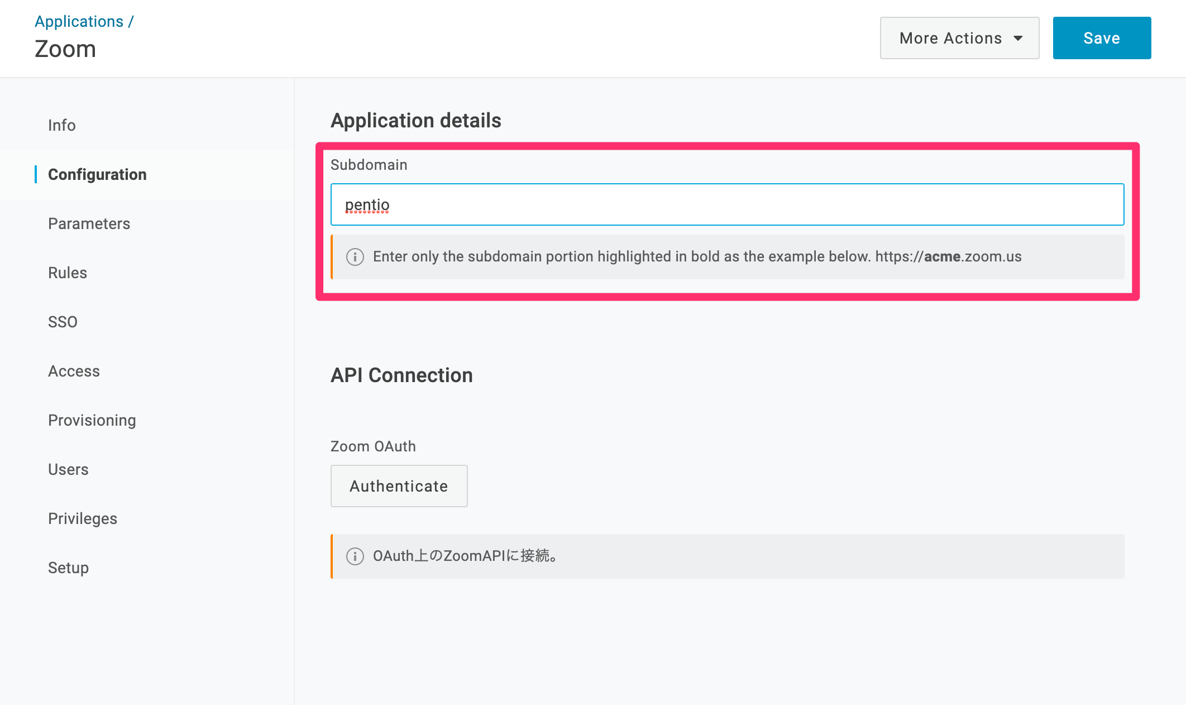
Task: Save the Zoom application settings
Action: point(1102,38)
